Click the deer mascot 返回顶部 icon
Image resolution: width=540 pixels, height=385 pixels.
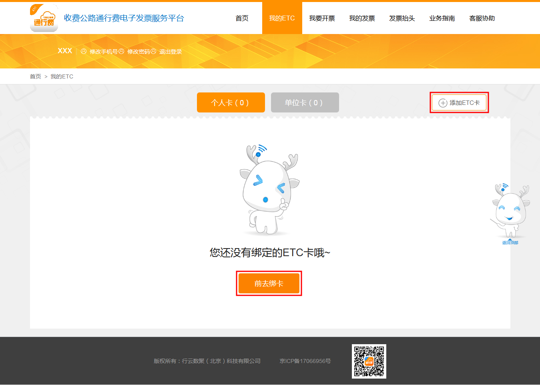510,214
